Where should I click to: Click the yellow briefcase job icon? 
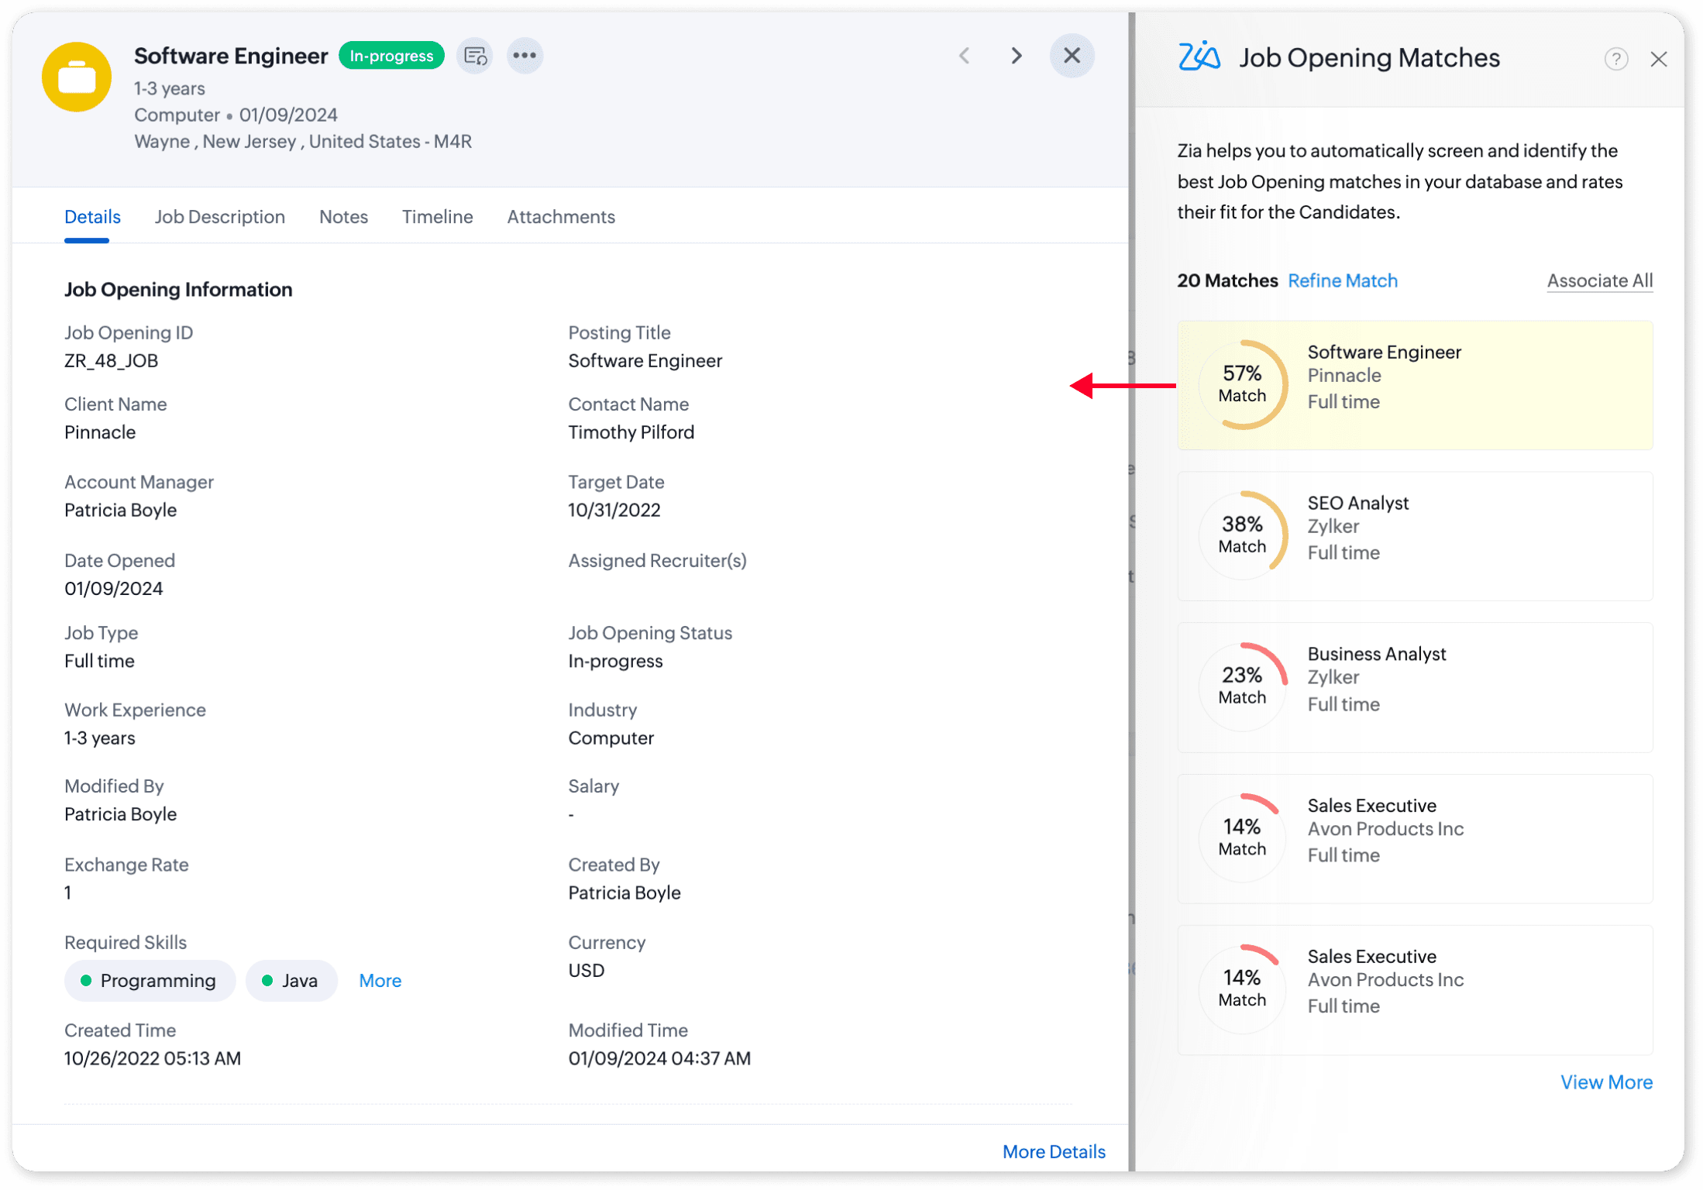[x=76, y=77]
